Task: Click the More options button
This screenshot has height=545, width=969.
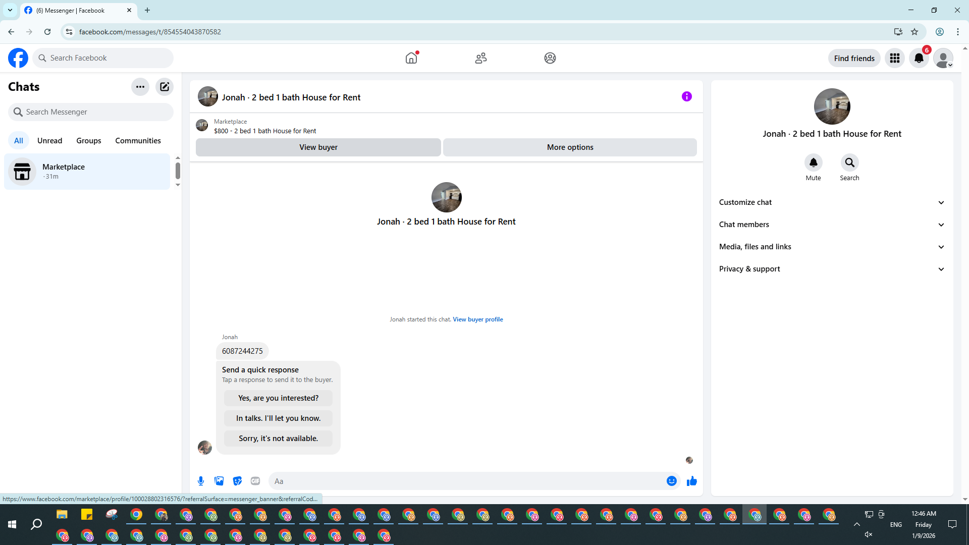Action: (570, 147)
